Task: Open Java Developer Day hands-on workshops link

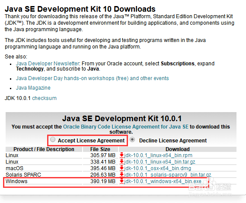Action: pos(92,78)
